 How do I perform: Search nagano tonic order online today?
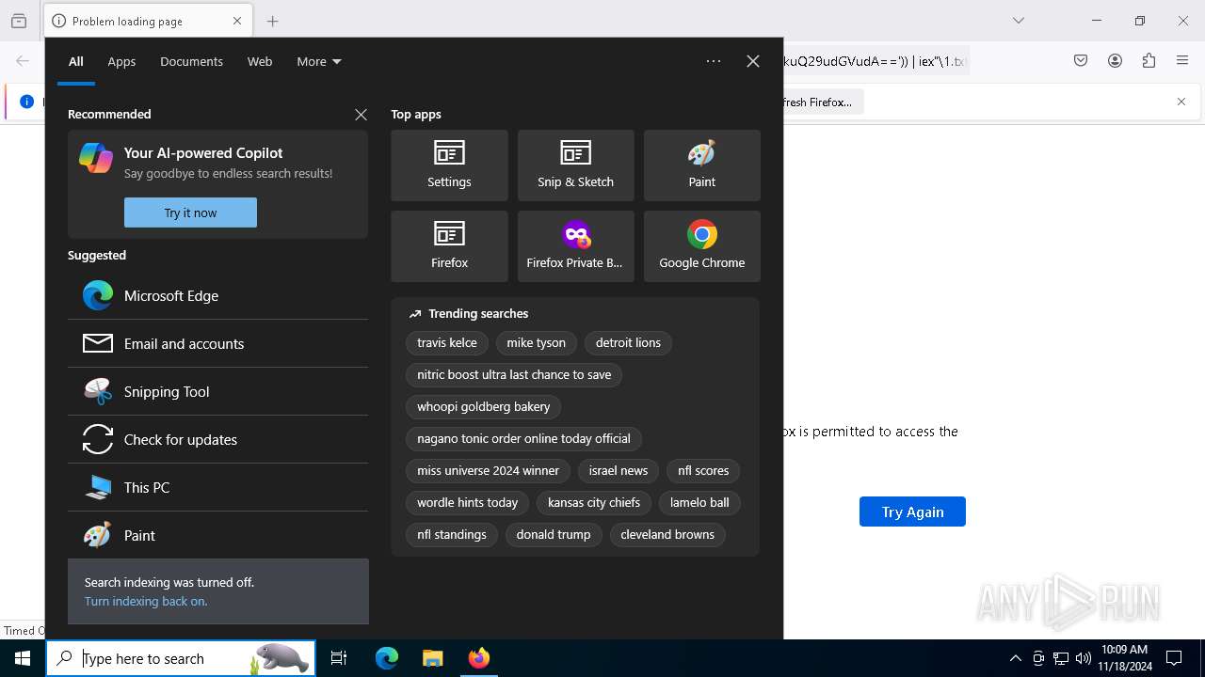click(523, 438)
